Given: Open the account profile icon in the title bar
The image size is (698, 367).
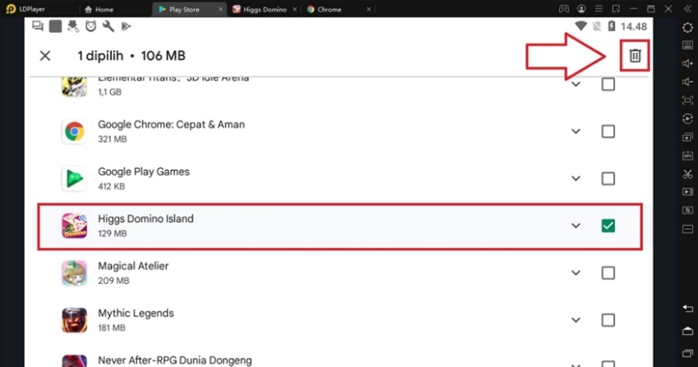Looking at the screenshot, I should pos(581,9).
